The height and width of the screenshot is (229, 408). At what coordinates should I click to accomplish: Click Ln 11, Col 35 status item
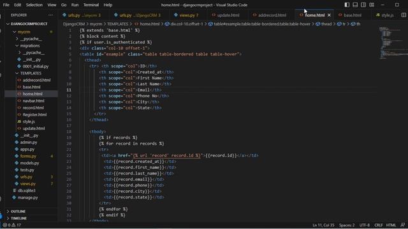click(x=323, y=225)
